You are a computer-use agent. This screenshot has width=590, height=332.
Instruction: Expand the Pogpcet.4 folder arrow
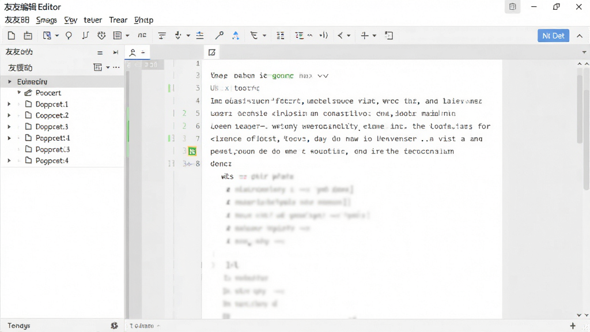click(9, 160)
